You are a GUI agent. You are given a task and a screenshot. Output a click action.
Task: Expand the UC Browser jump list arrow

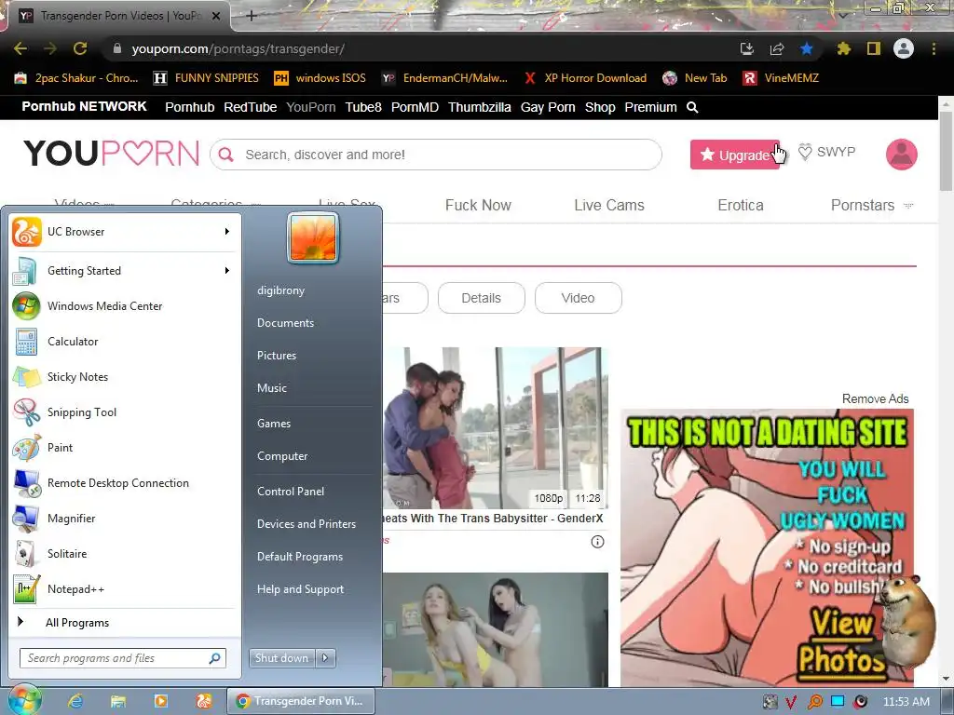click(x=227, y=232)
